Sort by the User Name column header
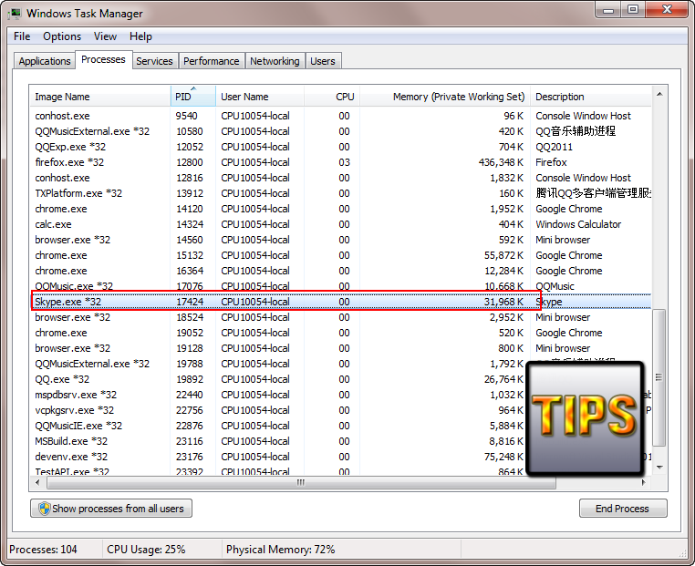 click(260, 97)
